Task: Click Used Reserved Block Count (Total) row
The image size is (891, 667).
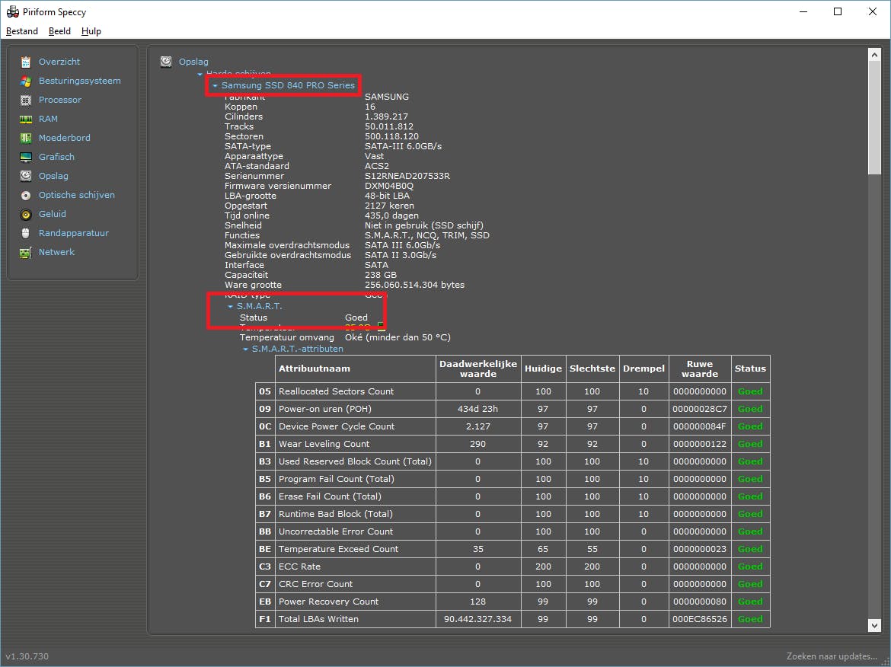Action: tap(355, 462)
